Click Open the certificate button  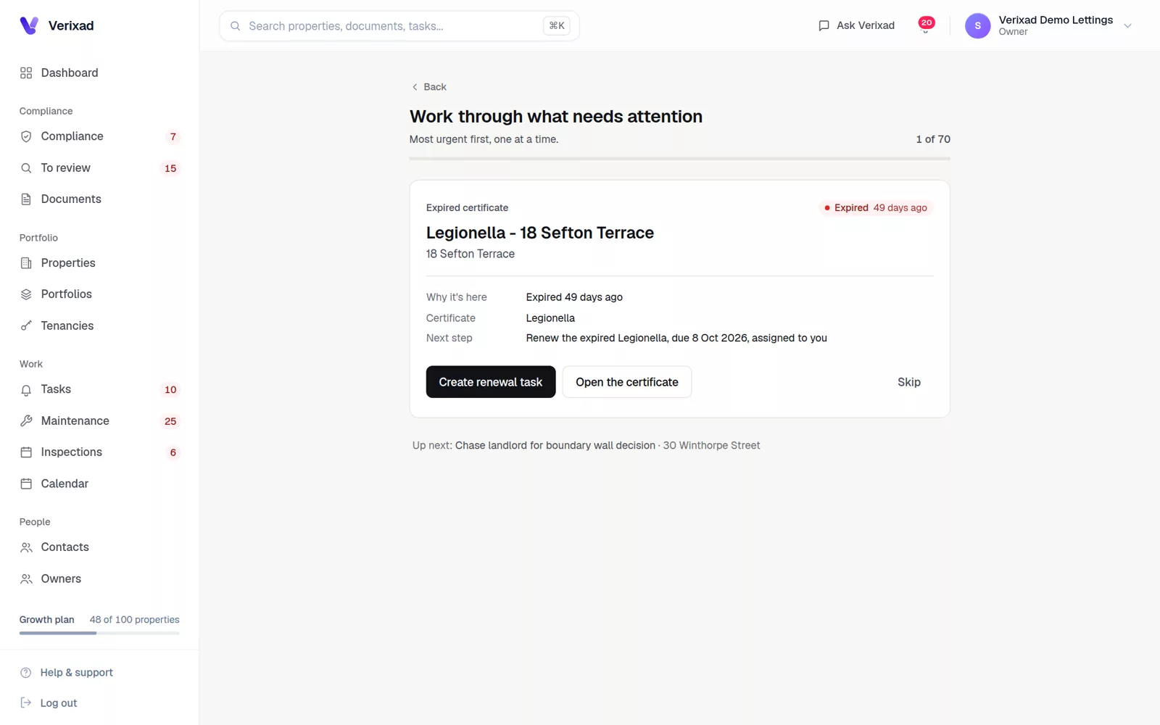(x=627, y=382)
